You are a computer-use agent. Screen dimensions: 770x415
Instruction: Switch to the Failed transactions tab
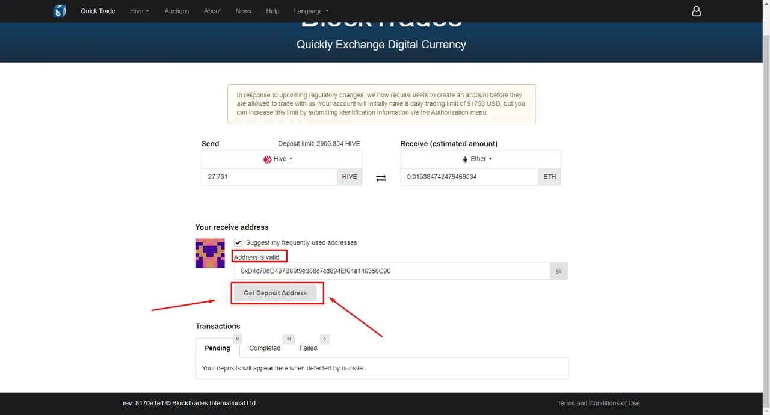pyautogui.click(x=309, y=348)
